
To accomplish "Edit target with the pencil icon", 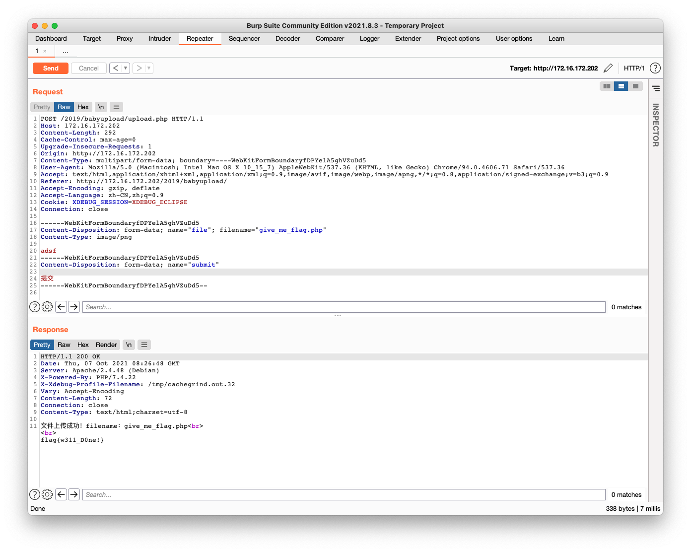I will click(x=608, y=68).
